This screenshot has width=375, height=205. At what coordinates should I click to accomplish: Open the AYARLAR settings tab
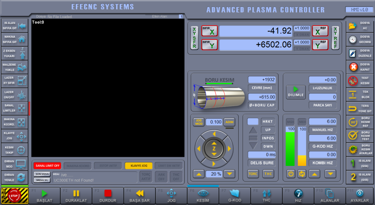point(360,196)
